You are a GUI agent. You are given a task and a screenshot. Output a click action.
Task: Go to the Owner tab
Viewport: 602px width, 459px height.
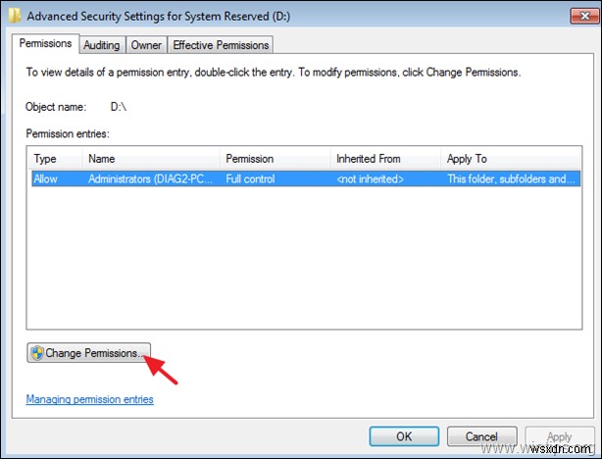click(x=147, y=45)
